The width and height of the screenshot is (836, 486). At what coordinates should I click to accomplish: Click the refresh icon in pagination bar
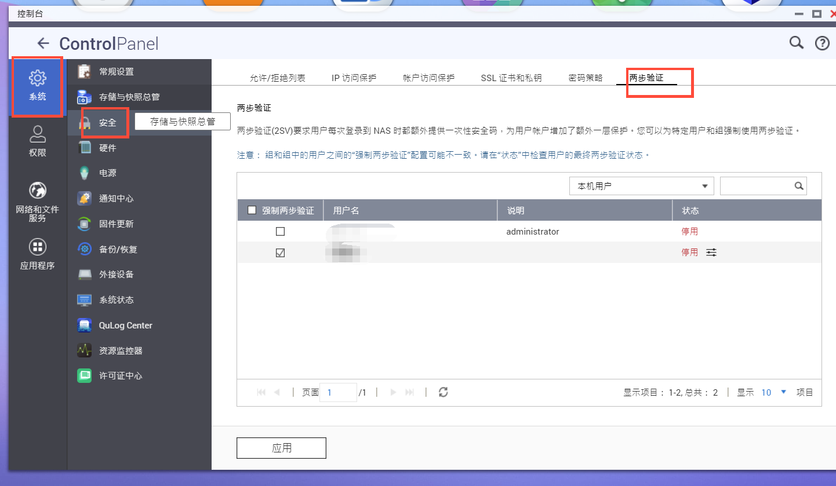444,392
